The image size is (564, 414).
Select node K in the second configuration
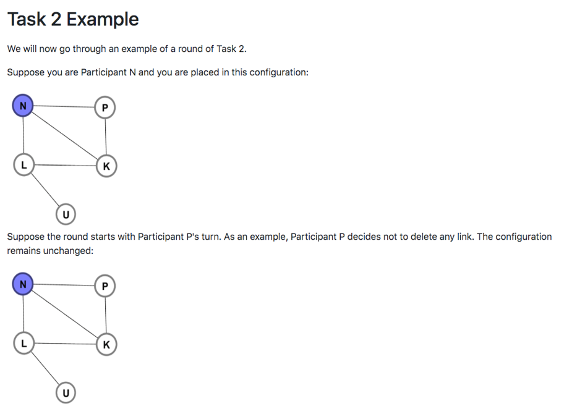[x=106, y=344]
